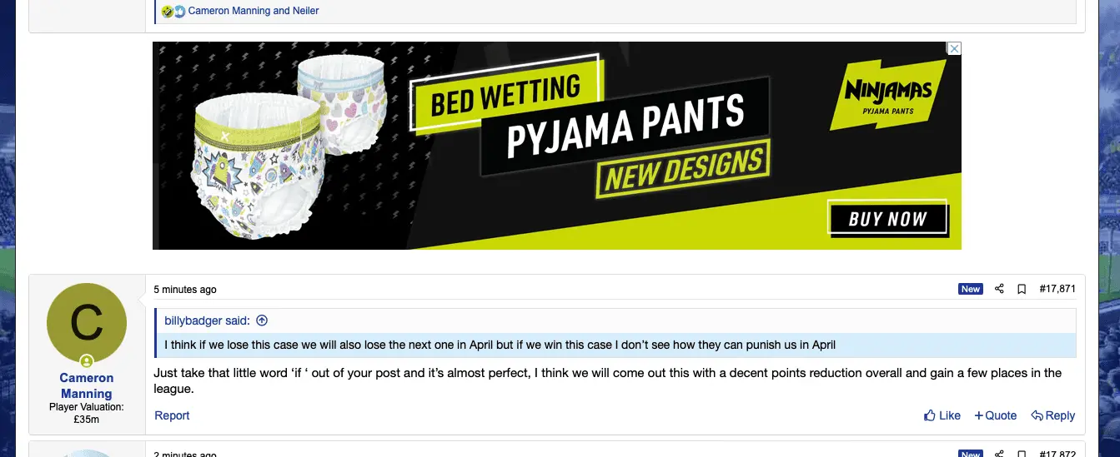Open Cameron Manning's round 'C' avatar

pos(87,323)
